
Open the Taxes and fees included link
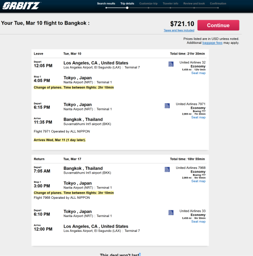[x=179, y=30]
